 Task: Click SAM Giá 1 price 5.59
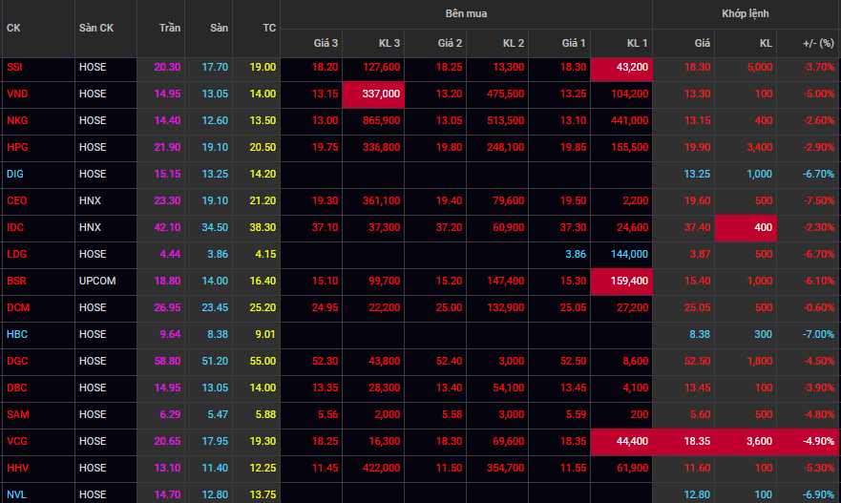point(576,415)
